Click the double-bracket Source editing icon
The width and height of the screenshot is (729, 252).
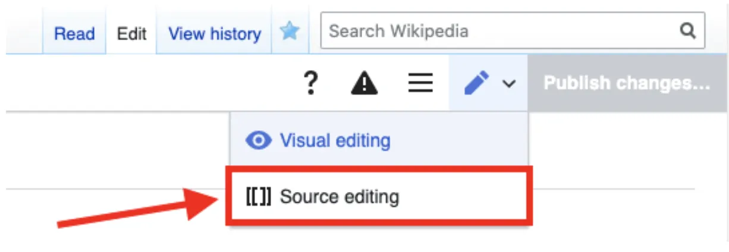pos(258,196)
